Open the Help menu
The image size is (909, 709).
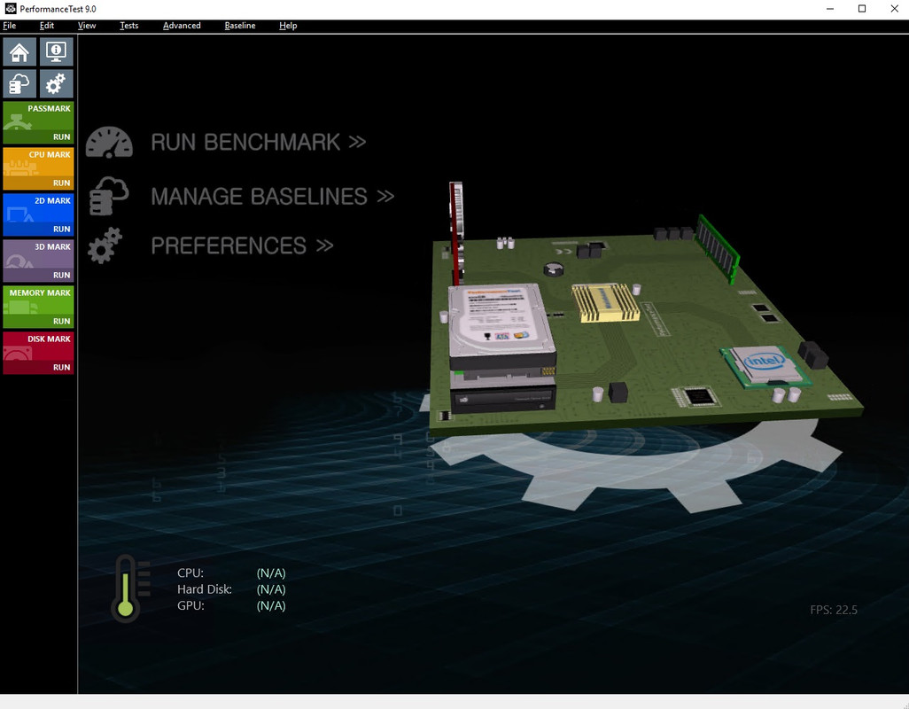point(288,26)
